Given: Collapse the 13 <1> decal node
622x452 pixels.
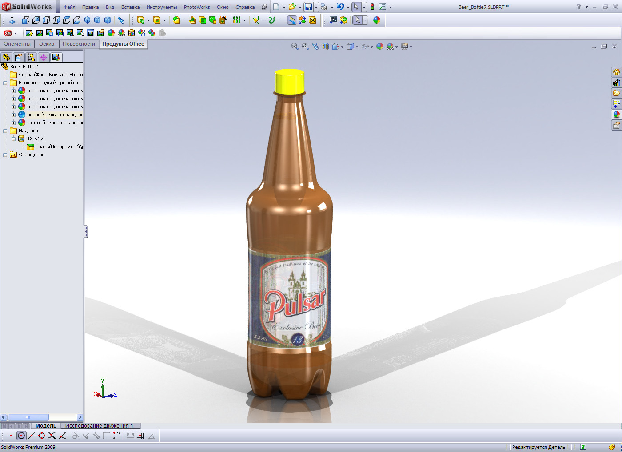Looking at the screenshot, I should point(13,139).
